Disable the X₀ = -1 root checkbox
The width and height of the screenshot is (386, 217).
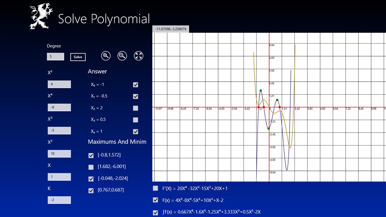(135, 85)
